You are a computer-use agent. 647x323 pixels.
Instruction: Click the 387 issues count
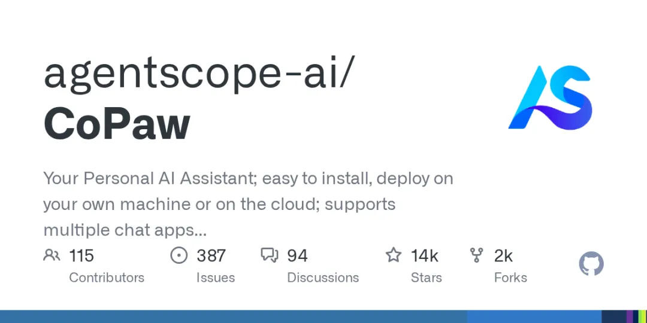[211, 256]
